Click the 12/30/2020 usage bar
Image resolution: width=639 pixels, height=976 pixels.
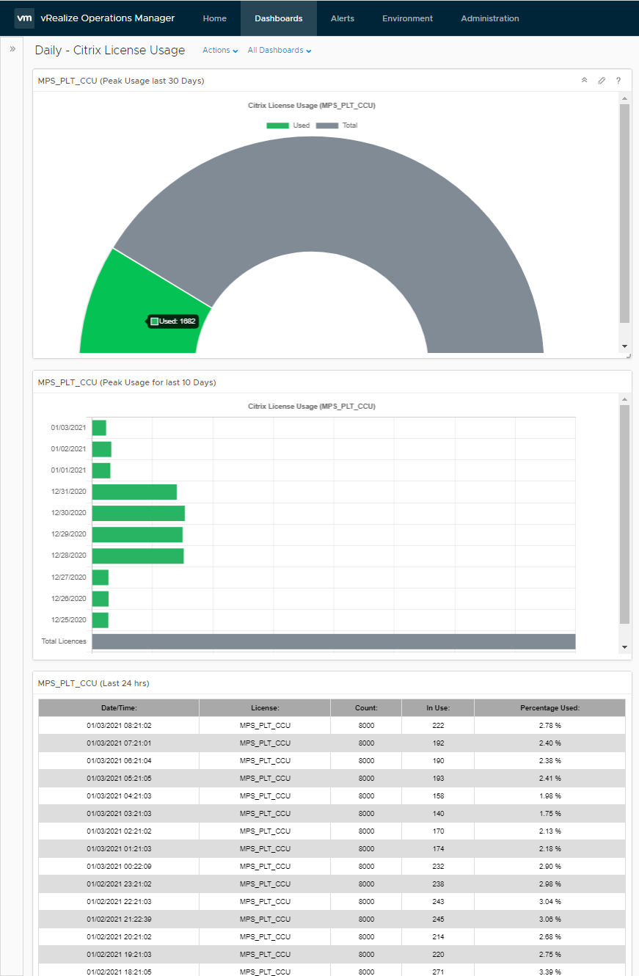point(138,513)
